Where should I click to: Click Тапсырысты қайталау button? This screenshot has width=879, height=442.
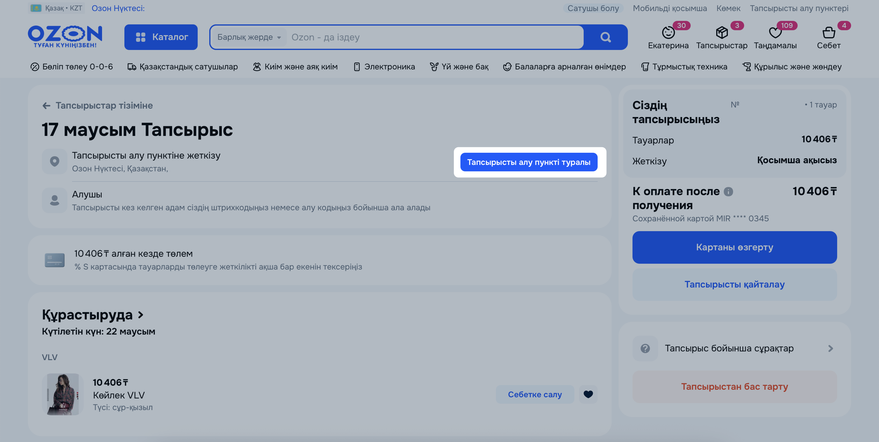(734, 285)
